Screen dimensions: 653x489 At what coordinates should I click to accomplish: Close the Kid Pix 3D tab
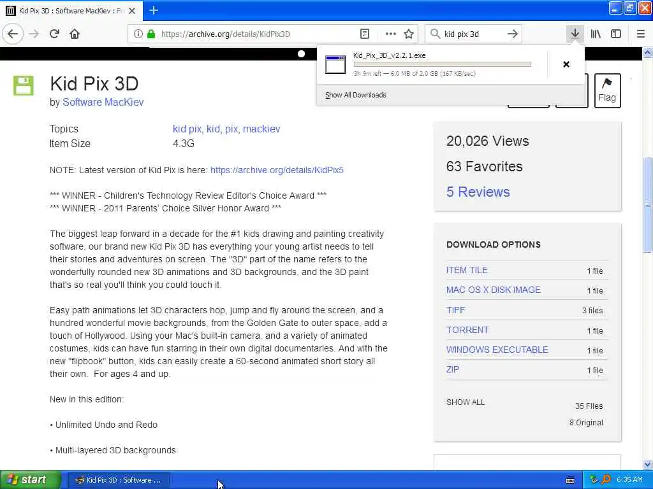click(x=132, y=11)
